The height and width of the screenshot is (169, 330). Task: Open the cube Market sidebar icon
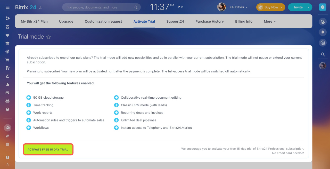point(7,109)
